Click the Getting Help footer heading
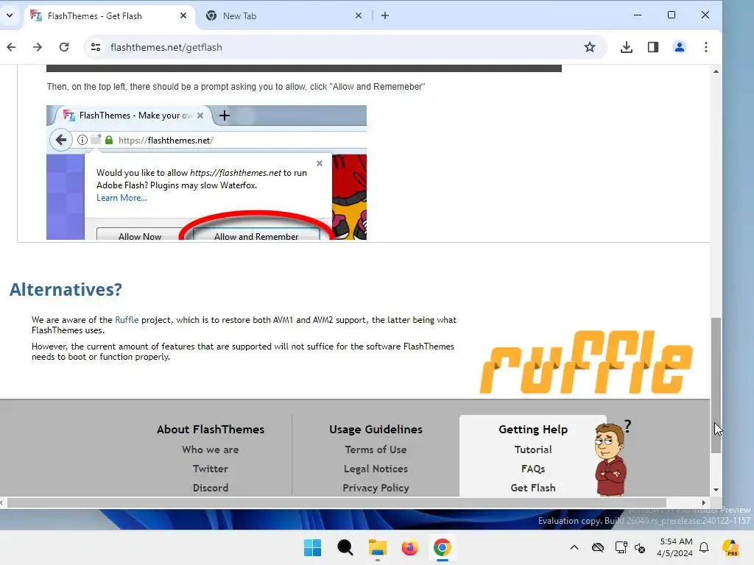The height and width of the screenshot is (565, 754). pyautogui.click(x=533, y=429)
